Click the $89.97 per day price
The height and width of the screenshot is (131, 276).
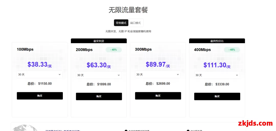[158, 65]
